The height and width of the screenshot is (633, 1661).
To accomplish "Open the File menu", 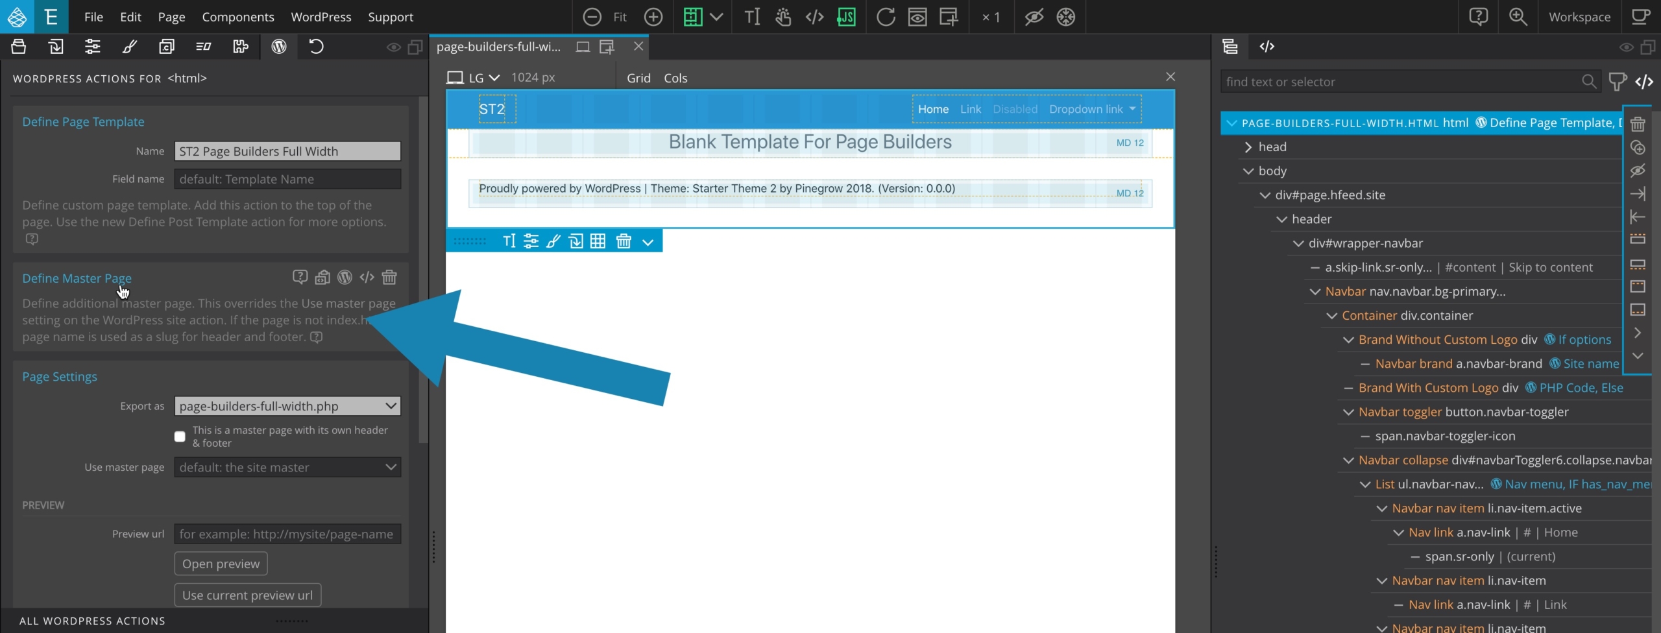I will pyautogui.click(x=93, y=17).
